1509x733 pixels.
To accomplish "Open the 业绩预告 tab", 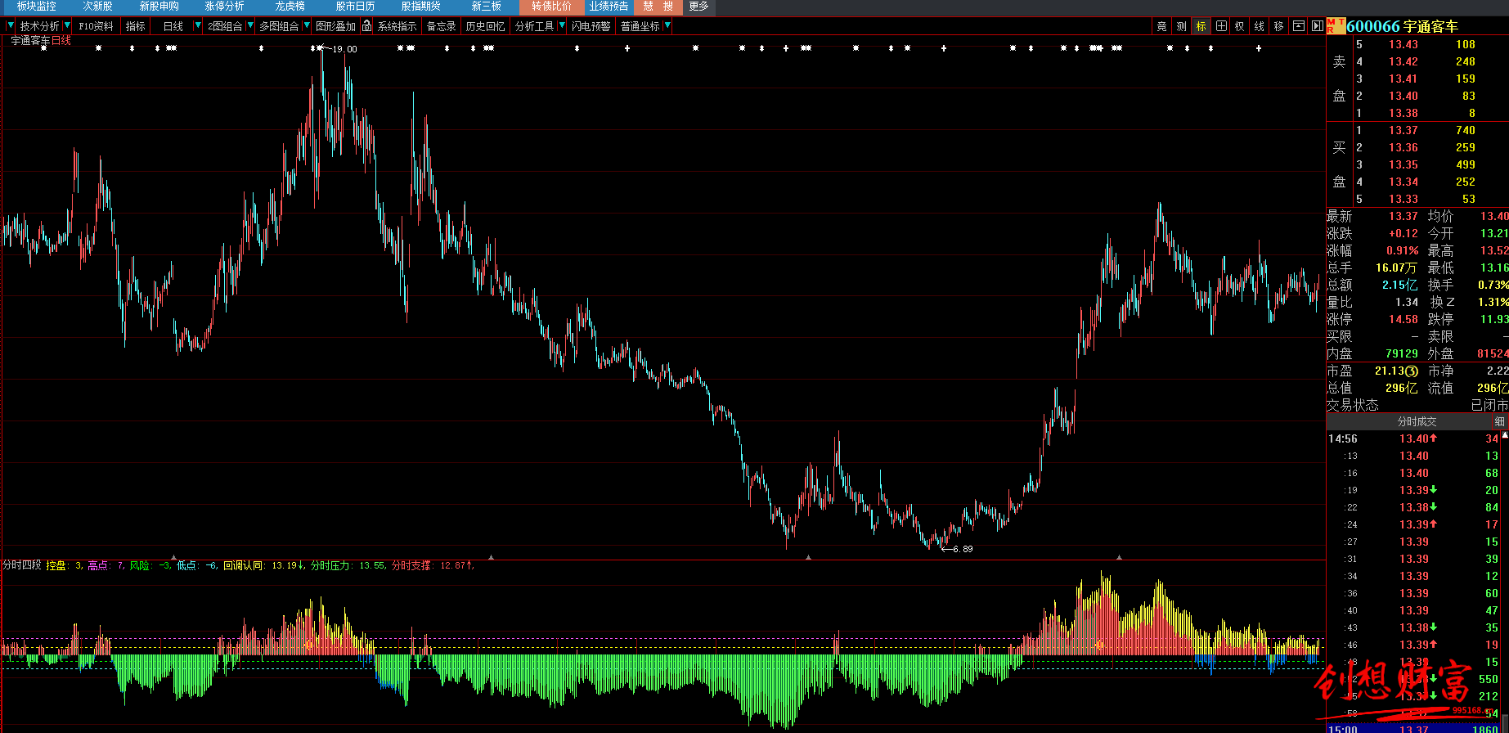I will [x=609, y=7].
